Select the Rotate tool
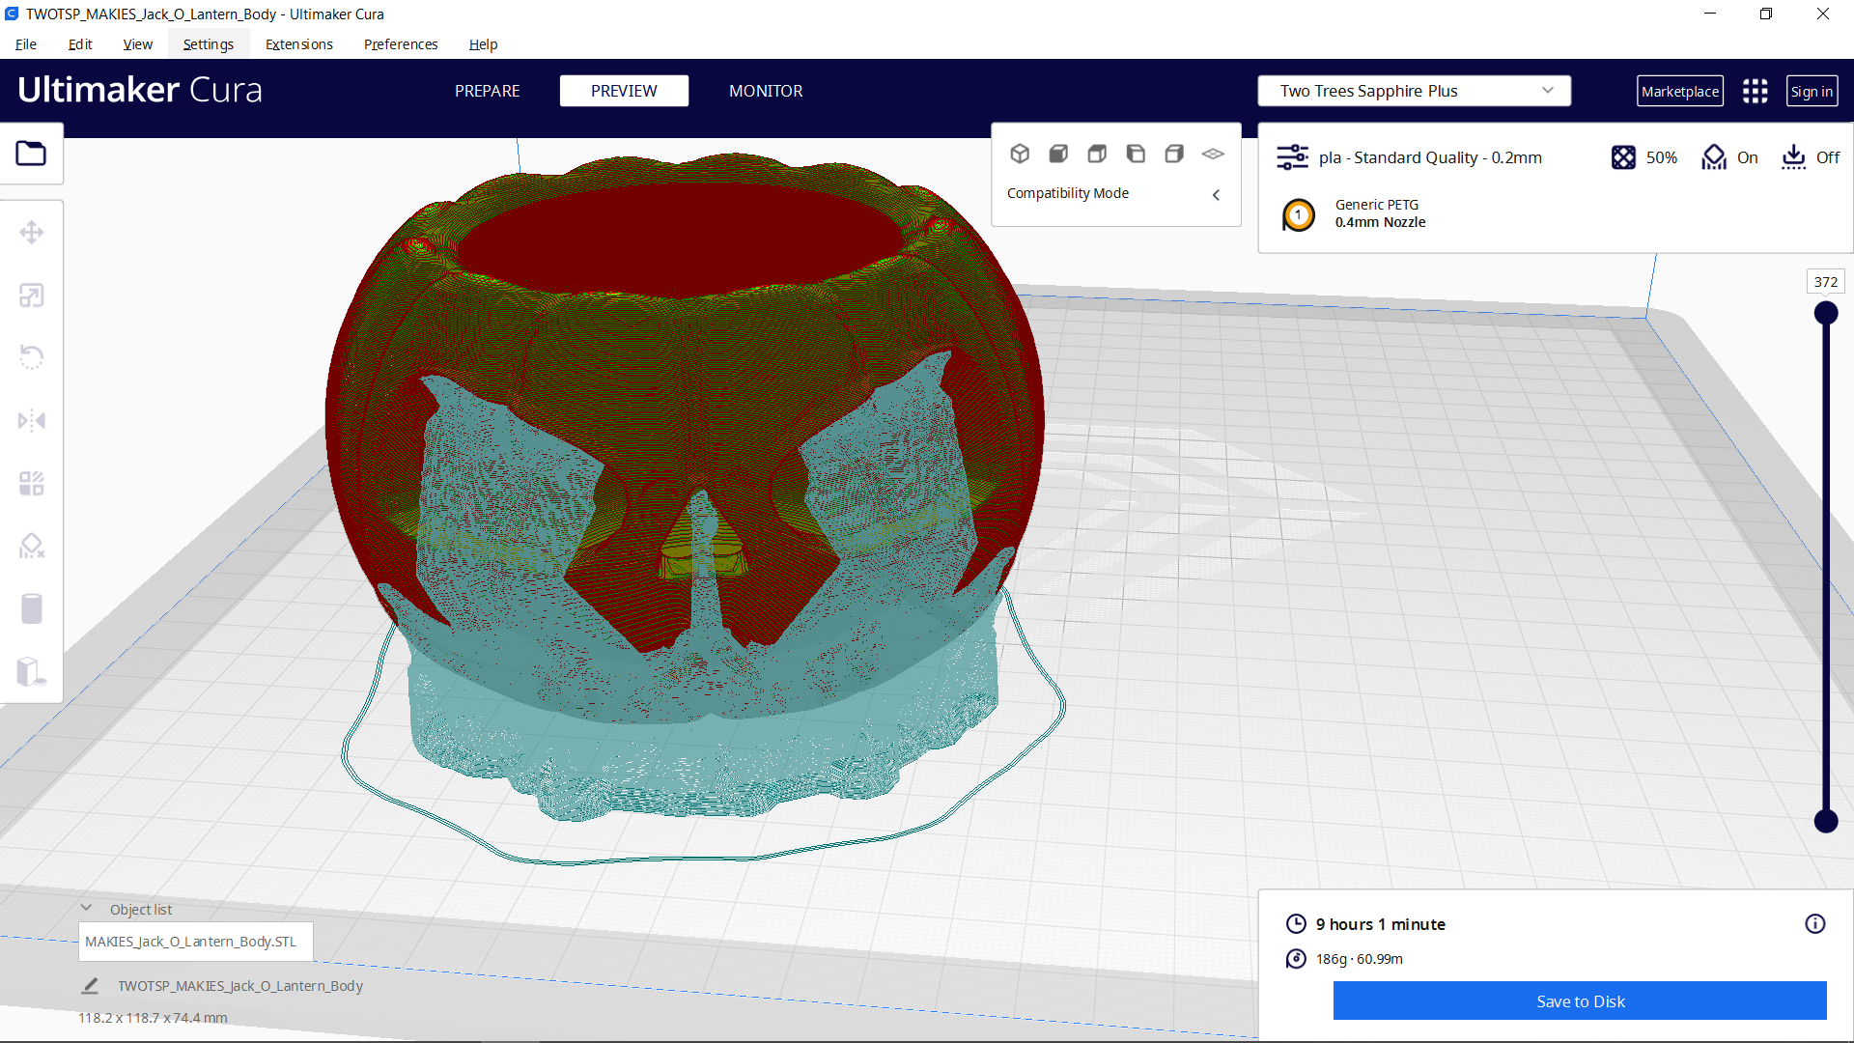Screen dimensions: 1854x1043 tap(31, 357)
